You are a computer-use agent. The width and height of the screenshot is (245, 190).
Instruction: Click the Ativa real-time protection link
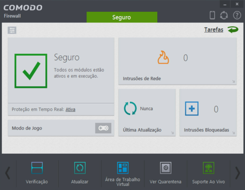coord(70,109)
